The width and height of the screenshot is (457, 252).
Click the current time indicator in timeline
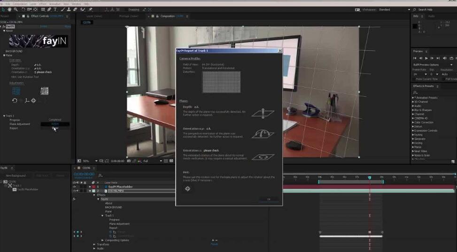[x=370, y=177]
